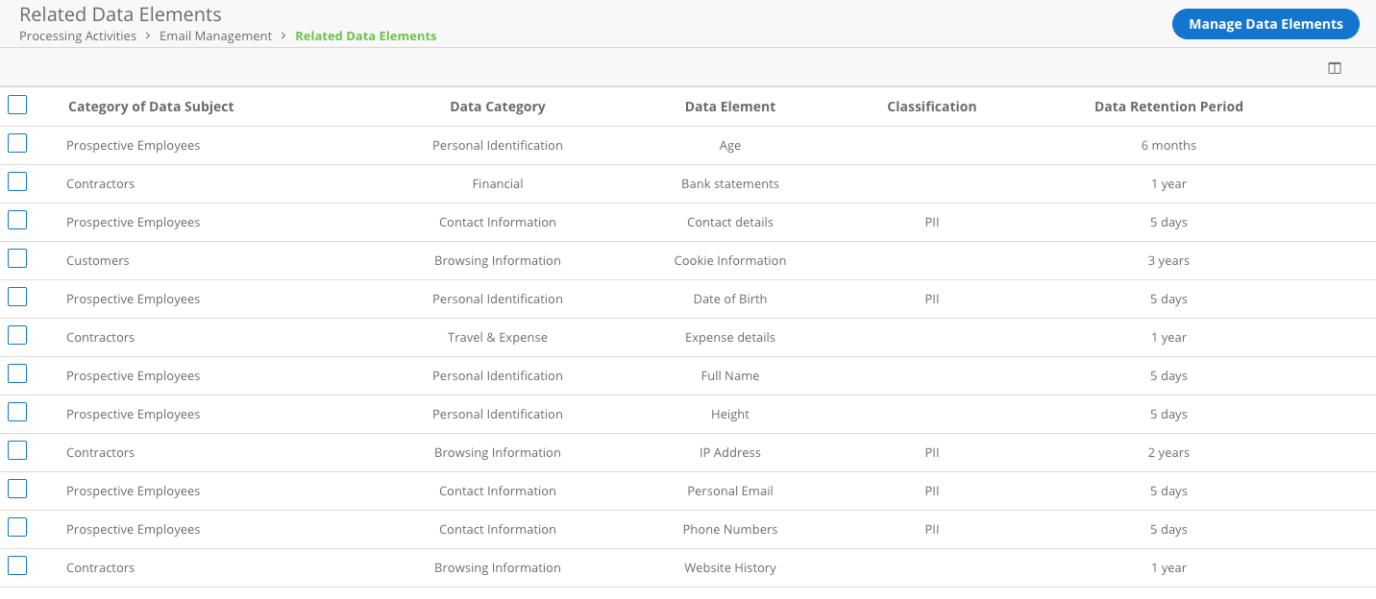Mark the Full Name row checkbox
The height and width of the screenshot is (599, 1376).
click(x=17, y=374)
